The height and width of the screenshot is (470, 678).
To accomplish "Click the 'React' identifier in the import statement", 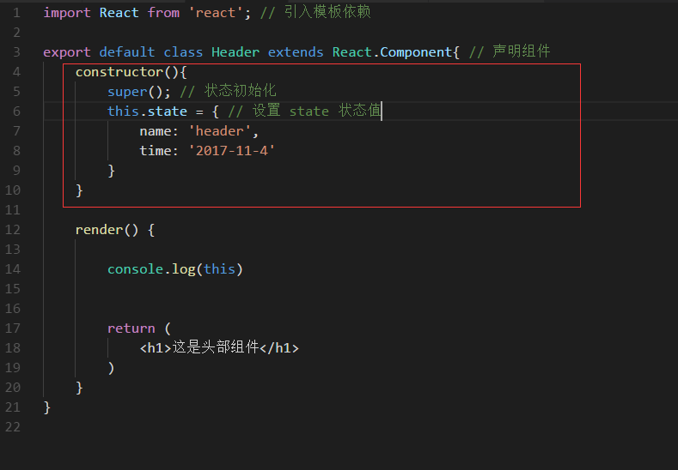I will 119,13.
